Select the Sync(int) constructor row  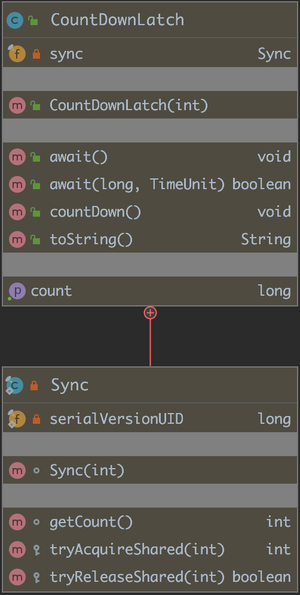coord(150,470)
